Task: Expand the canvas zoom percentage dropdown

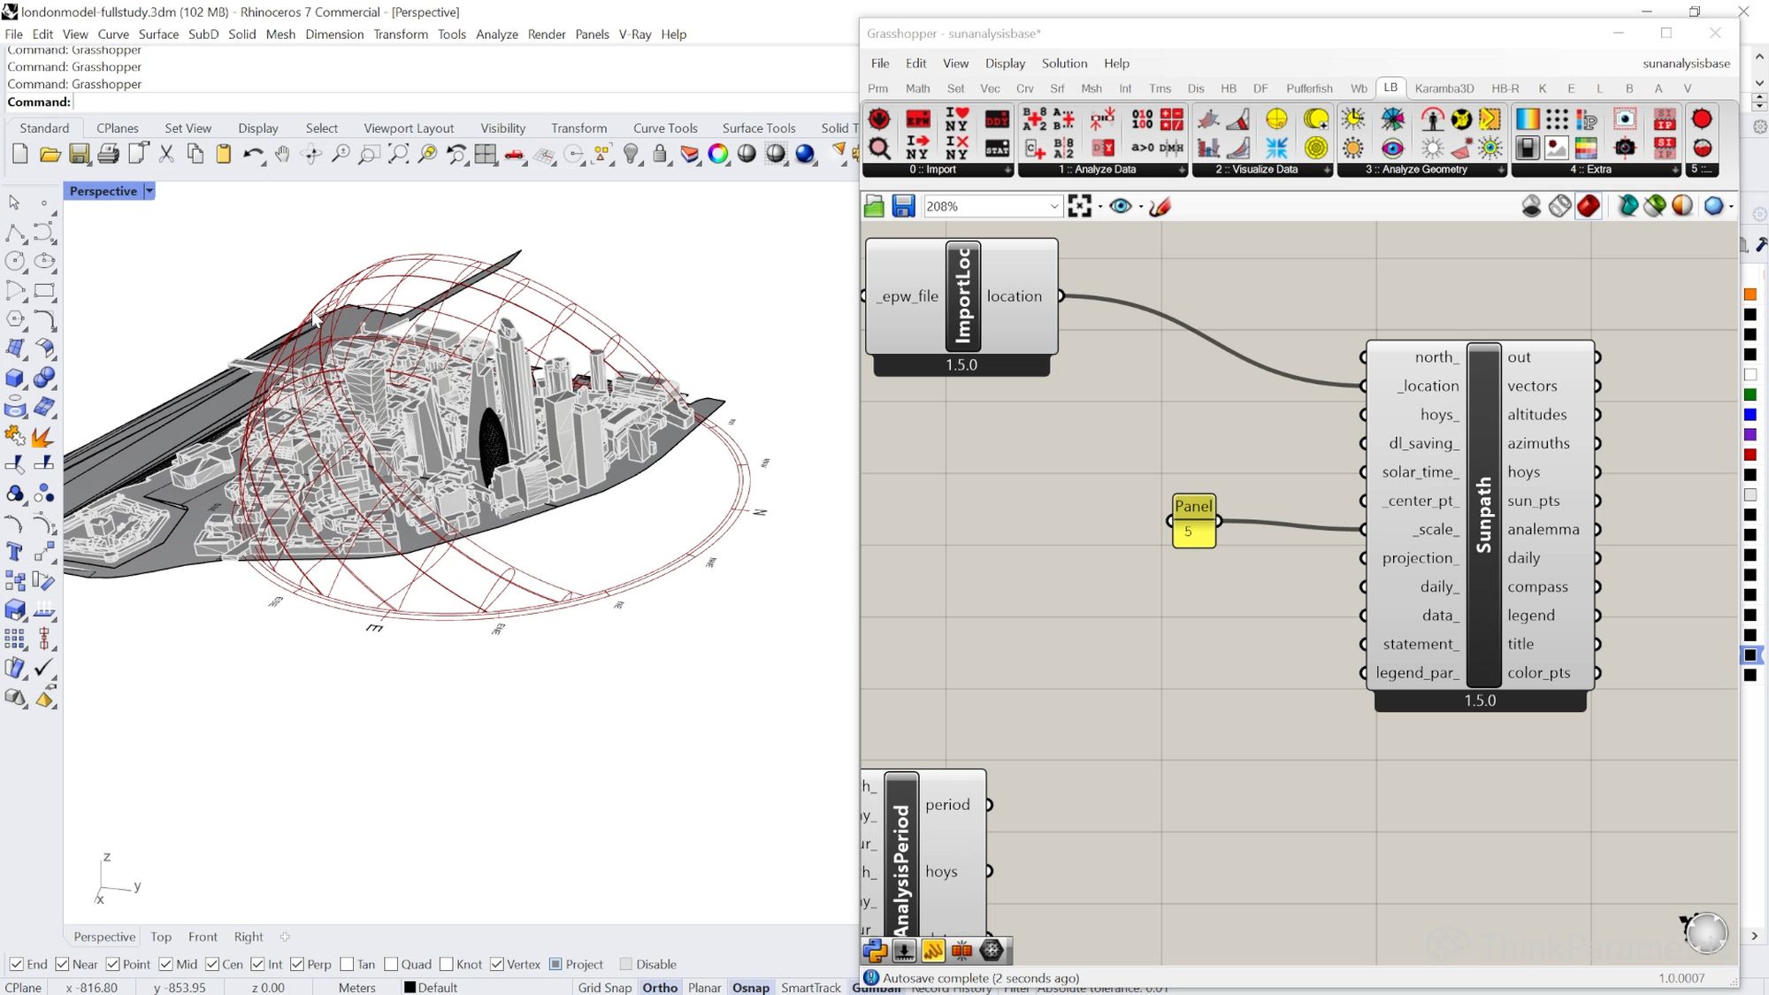Action: (x=1053, y=206)
